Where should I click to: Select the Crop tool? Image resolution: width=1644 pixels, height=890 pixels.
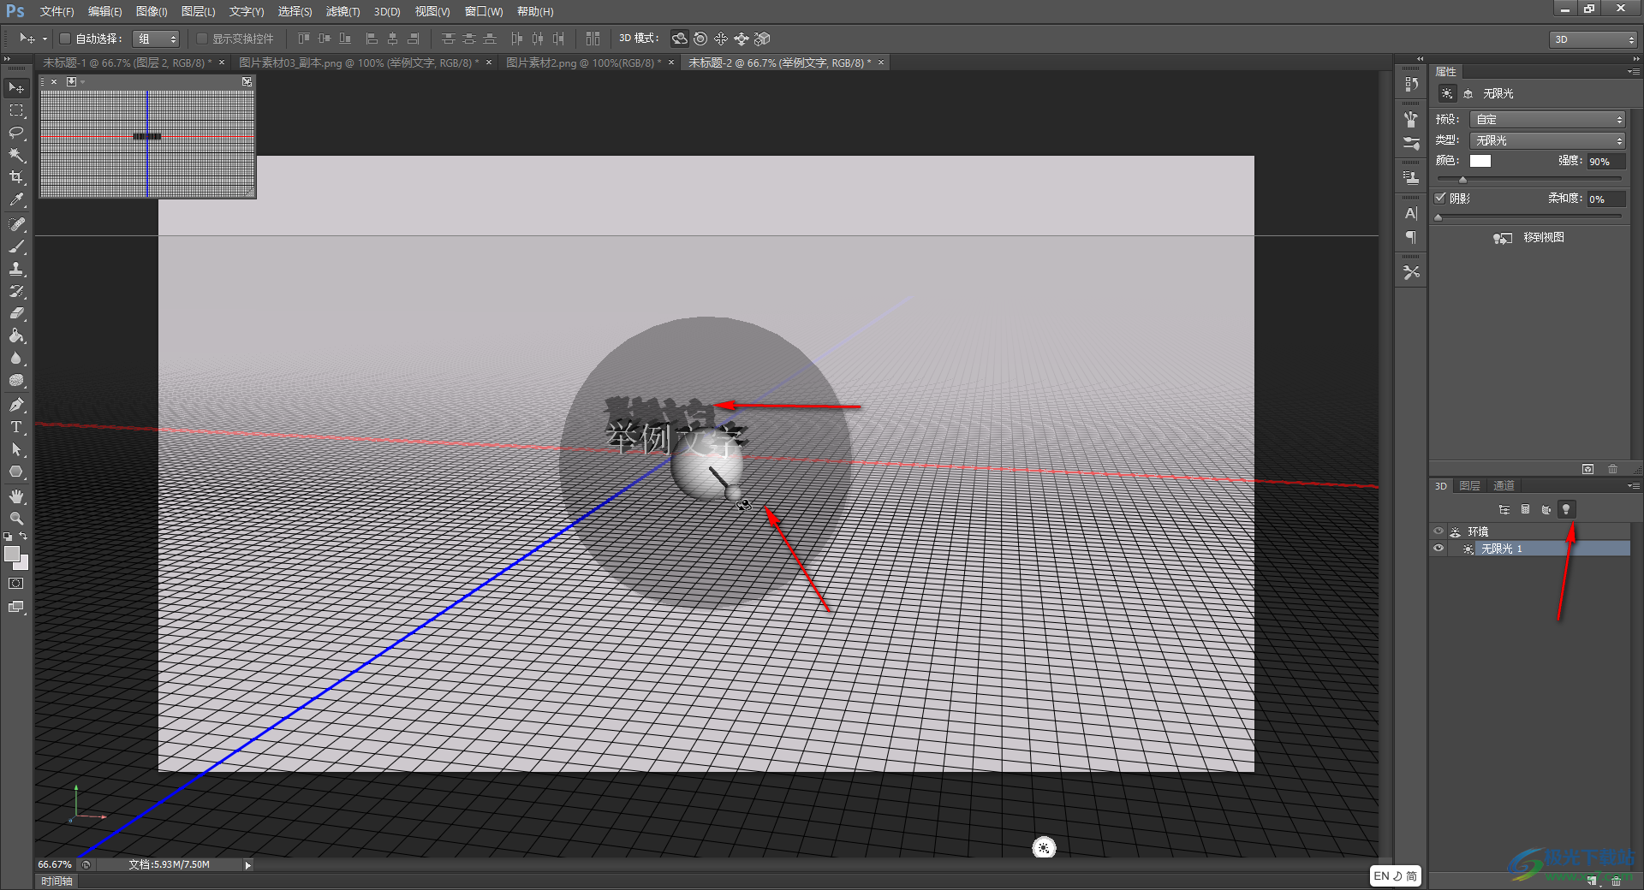coord(16,177)
